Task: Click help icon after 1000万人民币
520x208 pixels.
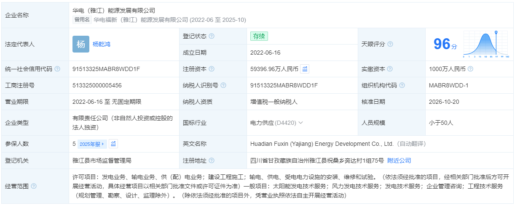Action: [x=470, y=69]
